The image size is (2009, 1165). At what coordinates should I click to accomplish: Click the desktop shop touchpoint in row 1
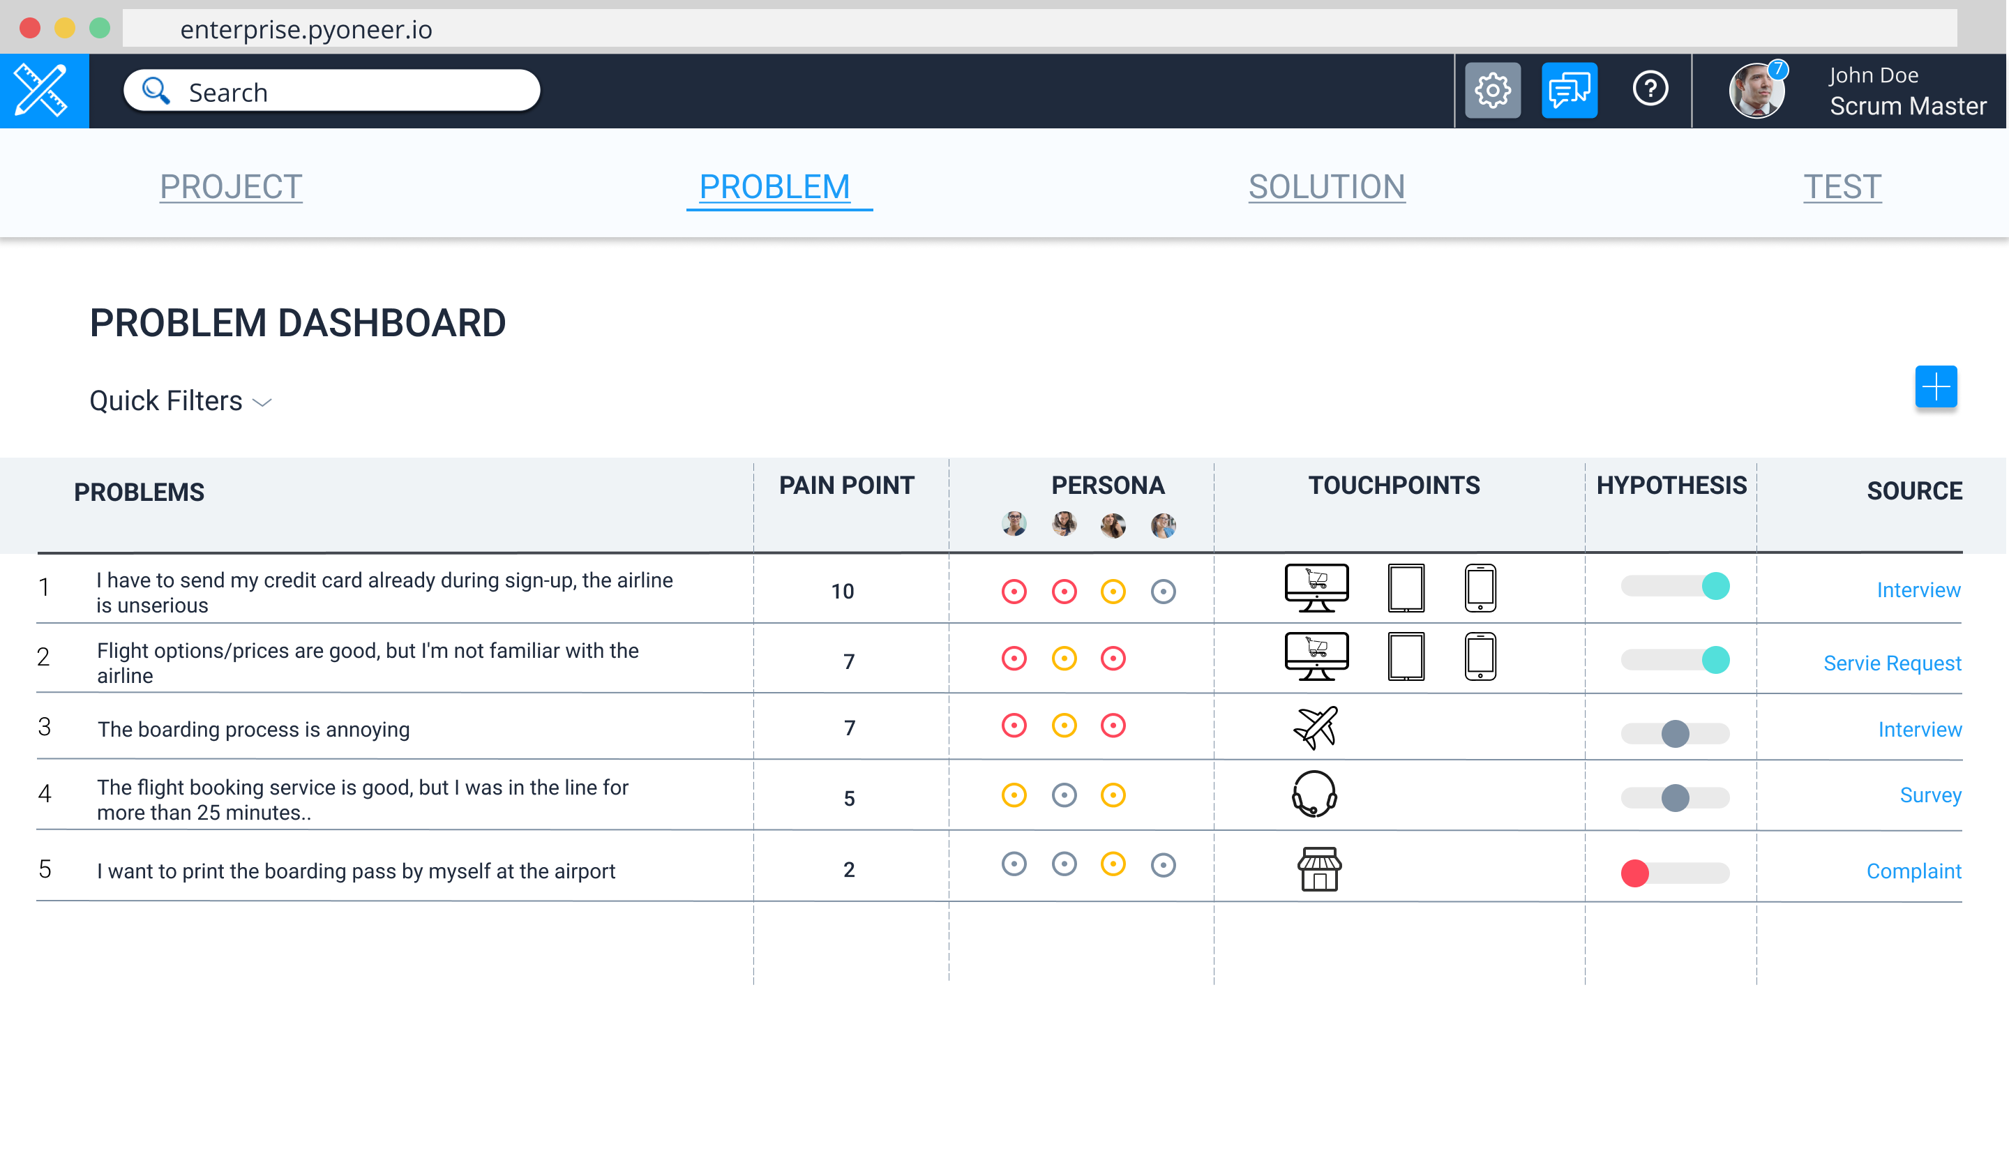tap(1316, 587)
